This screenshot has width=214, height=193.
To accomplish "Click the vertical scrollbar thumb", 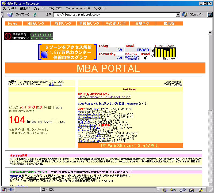I will 210,72.
